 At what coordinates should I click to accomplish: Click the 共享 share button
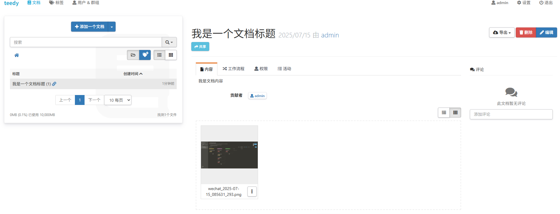200,46
